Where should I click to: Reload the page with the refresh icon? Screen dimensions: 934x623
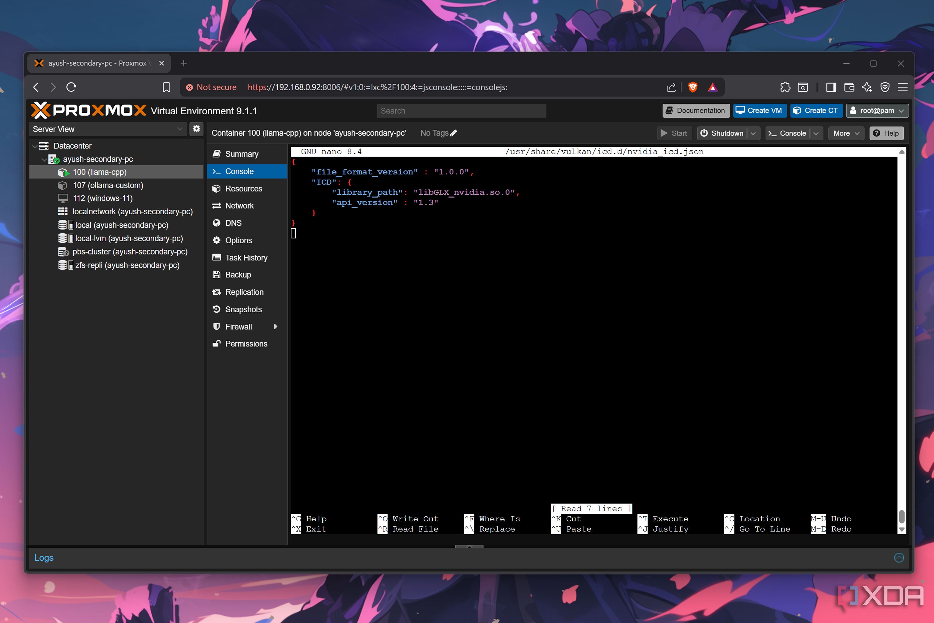click(x=71, y=87)
